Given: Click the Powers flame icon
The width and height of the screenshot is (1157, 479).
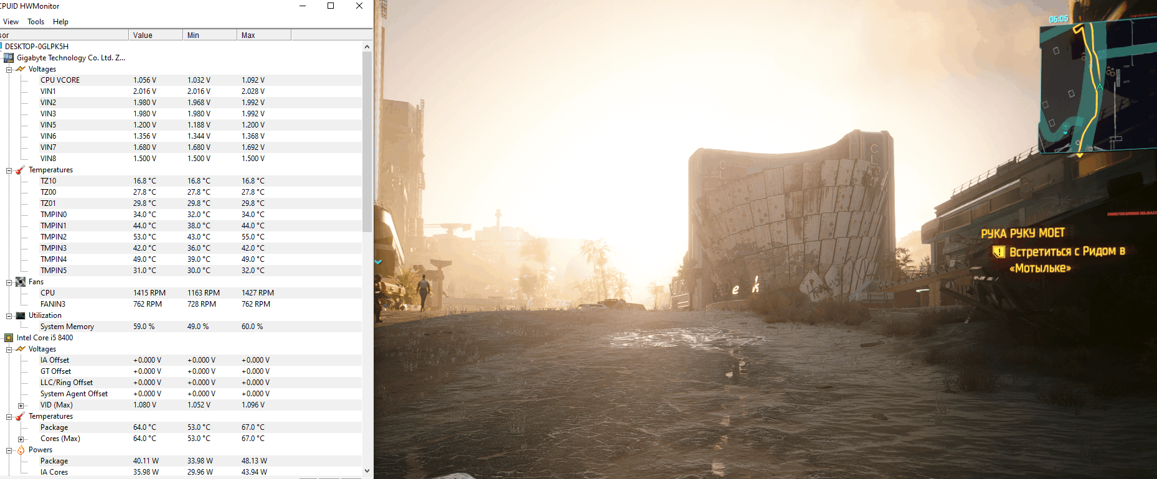Looking at the screenshot, I should coord(21,450).
